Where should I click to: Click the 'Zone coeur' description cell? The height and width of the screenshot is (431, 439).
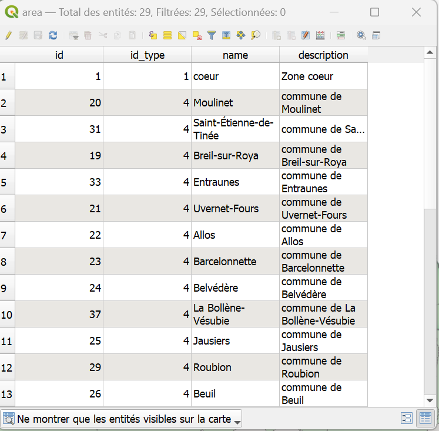point(323,76)
